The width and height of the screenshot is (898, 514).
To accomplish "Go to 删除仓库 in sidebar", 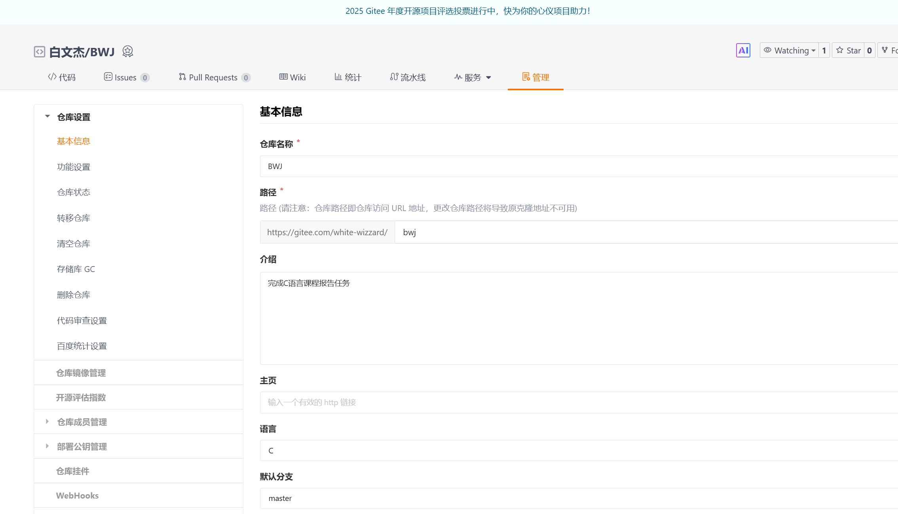I will pos(74,295).
